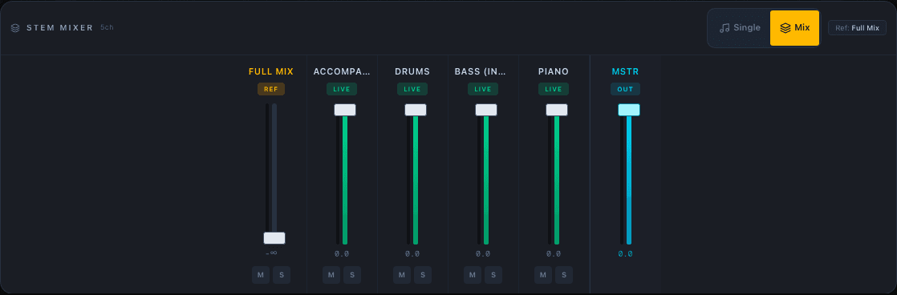The width and height of the screenshot is (897, 295).
Task: Click the -∞ level value under Full Mix
Action: [271, 253]
